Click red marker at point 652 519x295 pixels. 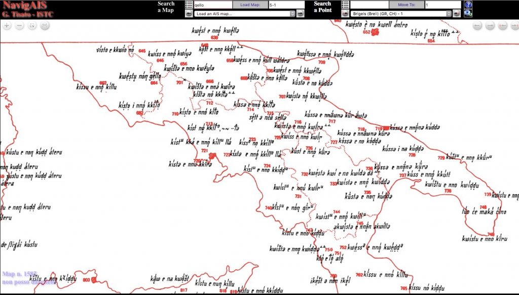pos(375,32)
